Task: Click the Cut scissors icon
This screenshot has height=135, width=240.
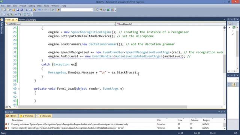Action: tap(27, 10)
